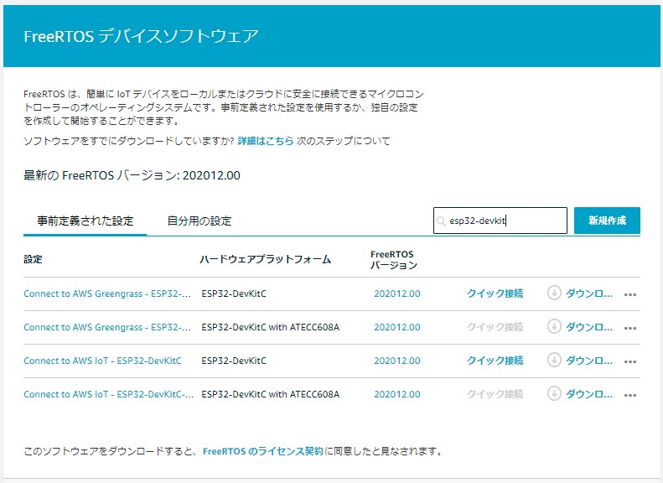The image size is (663, 483).
Task: Click download icon in Connect to AWS IoT - ESP32-DevKitC row
Action: point(554,360)
